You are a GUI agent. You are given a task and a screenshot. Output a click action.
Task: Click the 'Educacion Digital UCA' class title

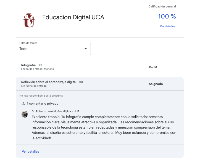[x=73, y=17]
